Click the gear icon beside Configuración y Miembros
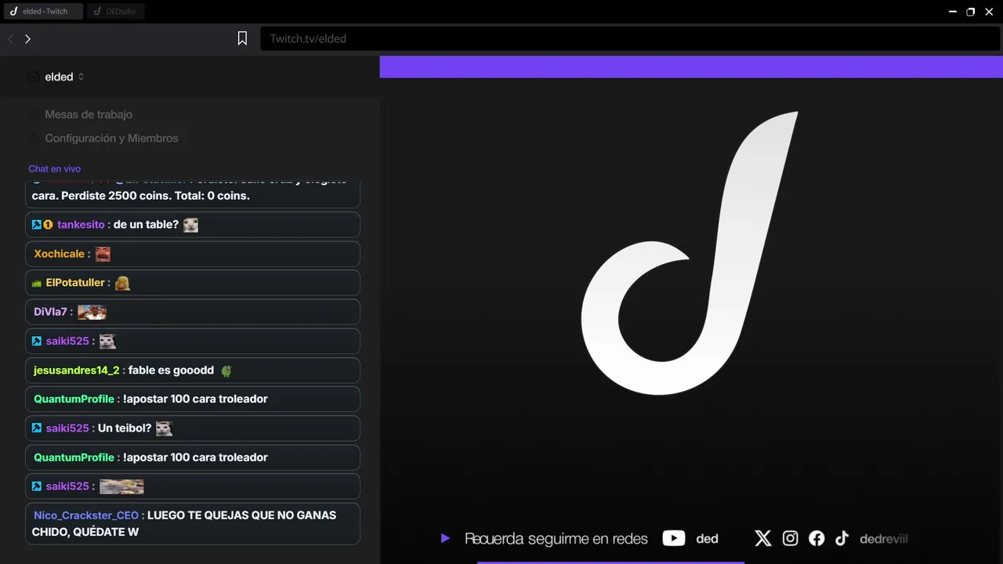The image size is (1003, 564). coord(34,138)
